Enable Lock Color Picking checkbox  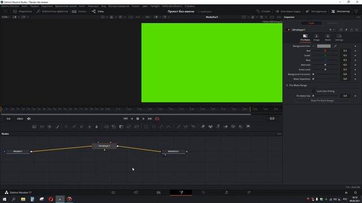[313, 91]
